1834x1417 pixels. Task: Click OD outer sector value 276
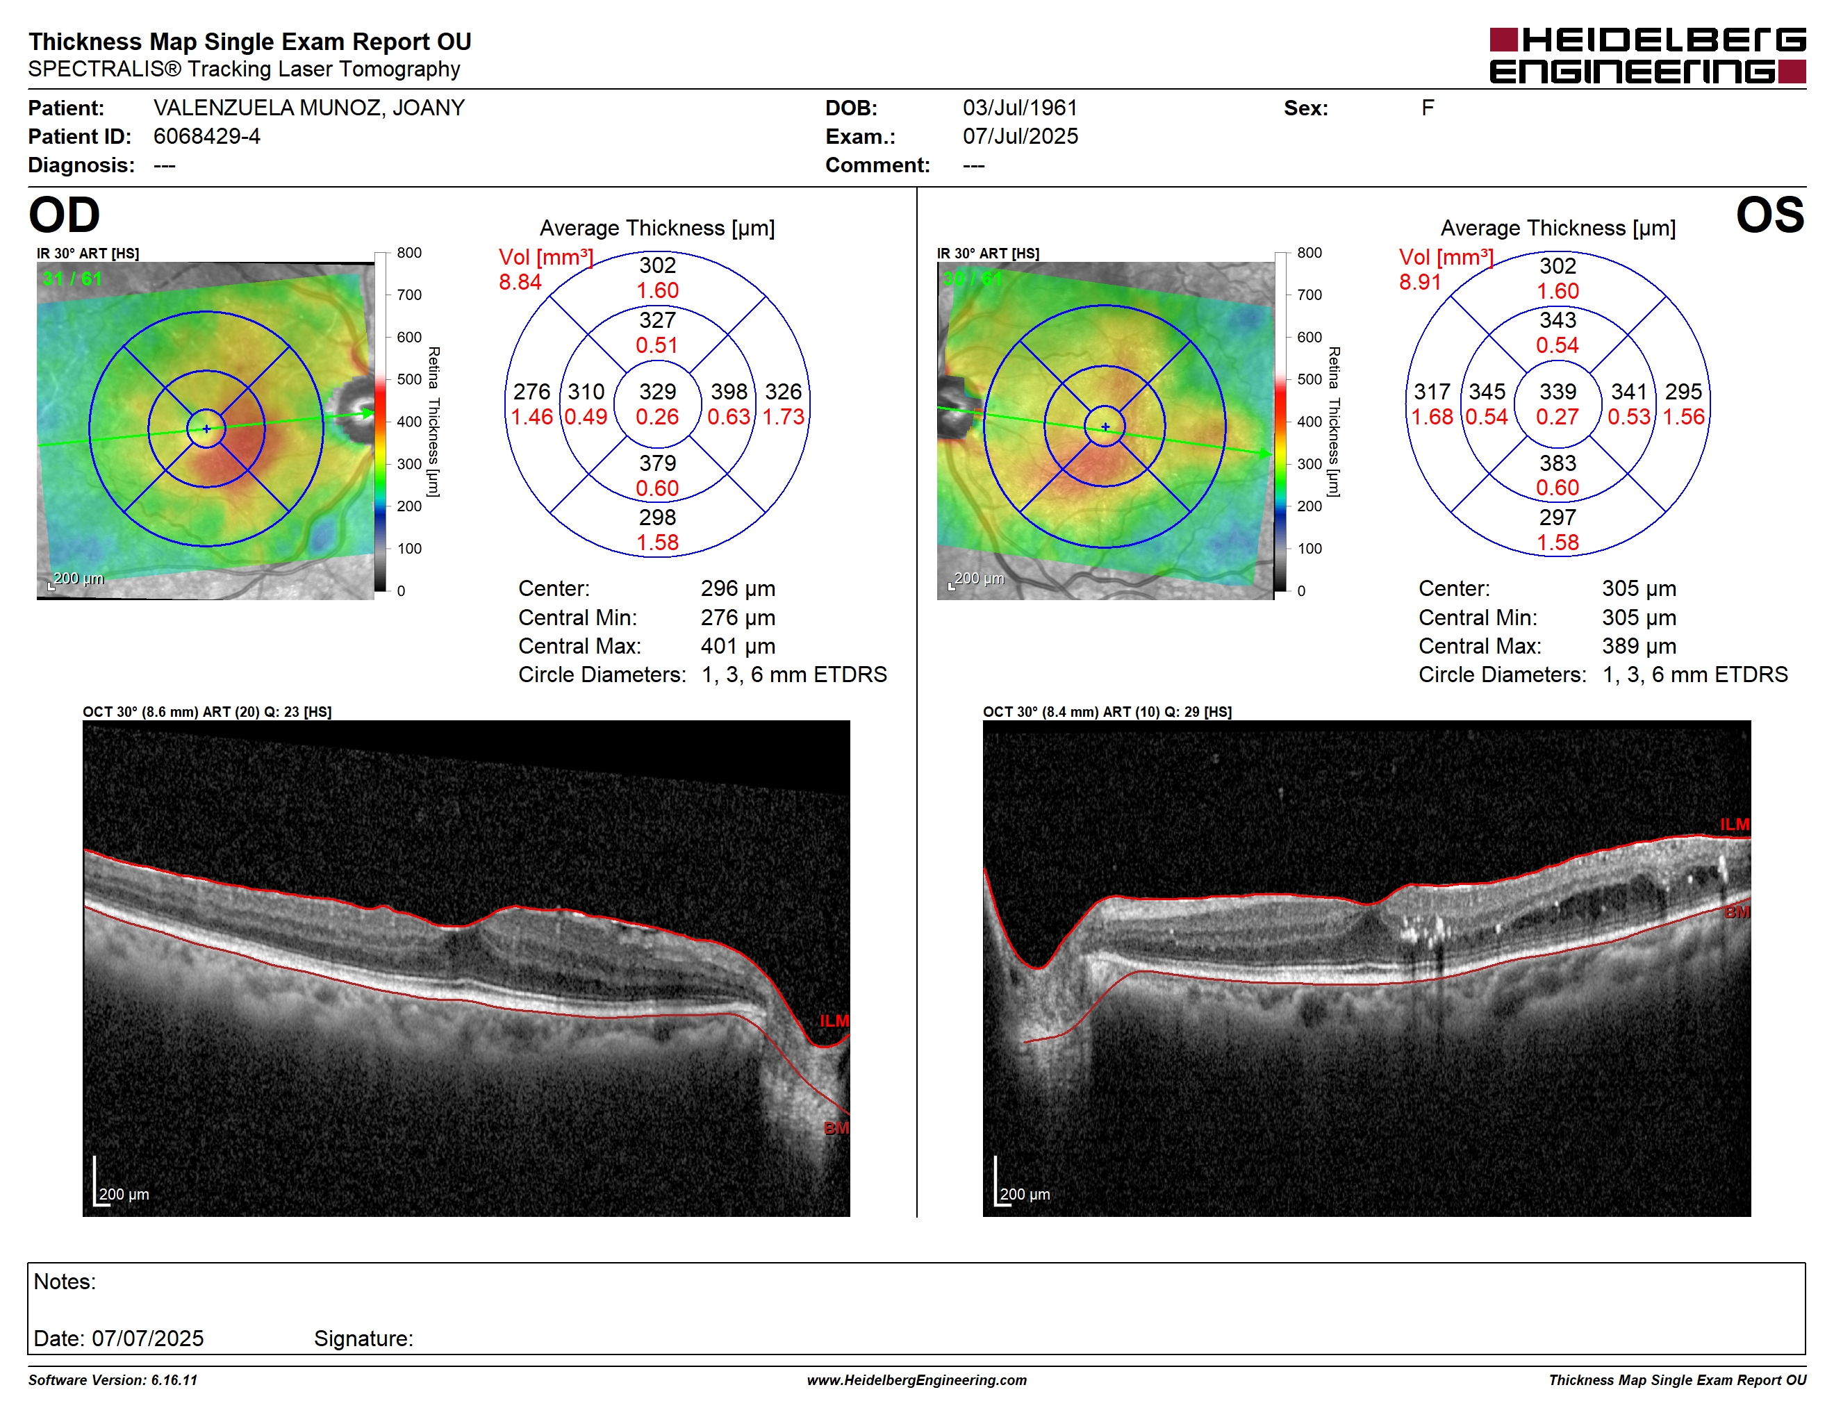coord(531,392)
